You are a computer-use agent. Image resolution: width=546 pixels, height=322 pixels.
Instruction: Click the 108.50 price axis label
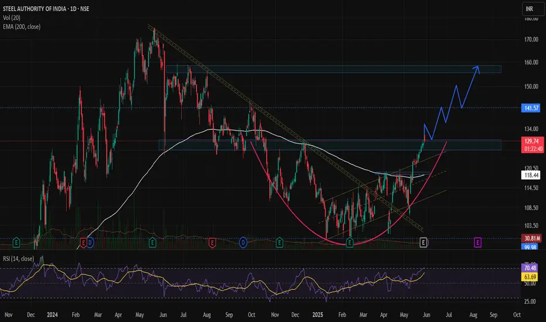point(531,208)
